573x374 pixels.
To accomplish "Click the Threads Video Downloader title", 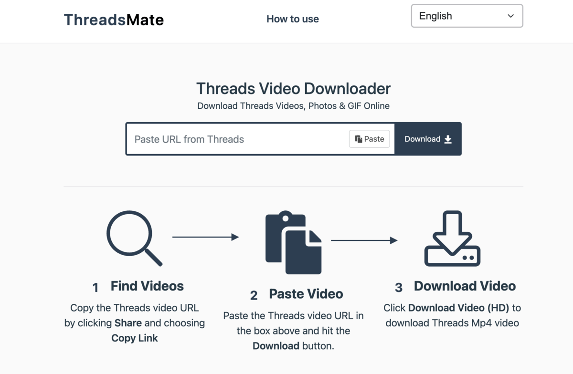I will tap(293, 89).
